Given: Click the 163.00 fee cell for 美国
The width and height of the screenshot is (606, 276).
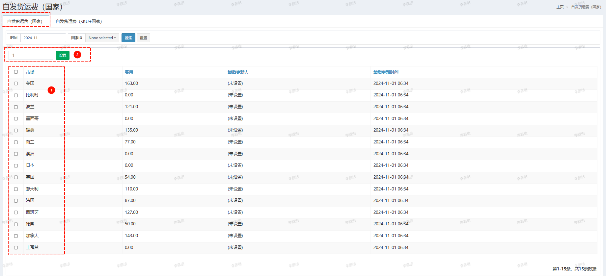Looking at the screenshot, I should (x=131, y=83).
